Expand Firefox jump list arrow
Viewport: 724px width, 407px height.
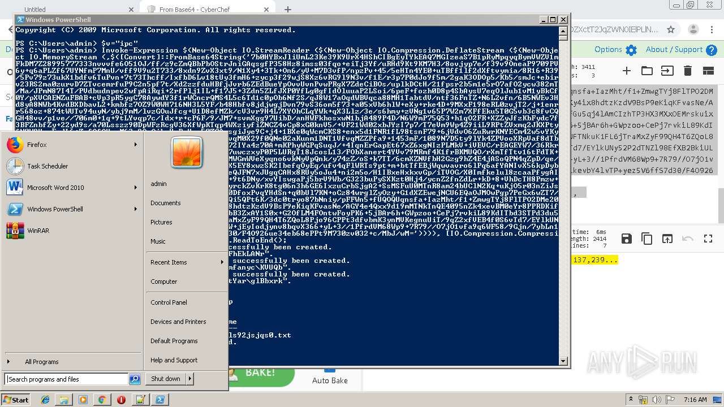click(136, 145)
